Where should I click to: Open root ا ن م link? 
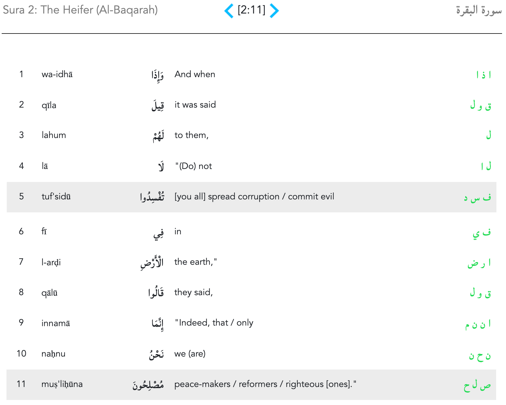pos(478,324)
